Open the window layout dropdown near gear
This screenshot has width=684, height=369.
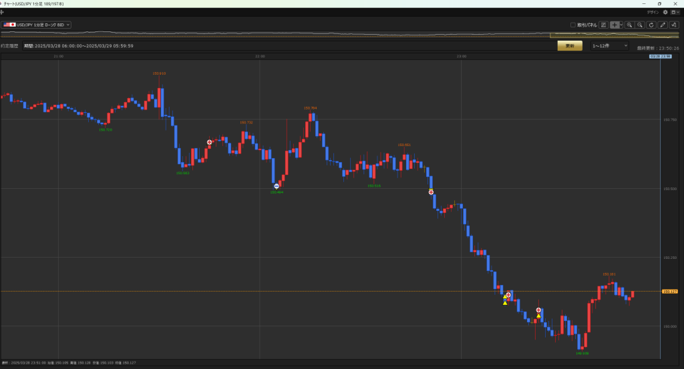675,12
